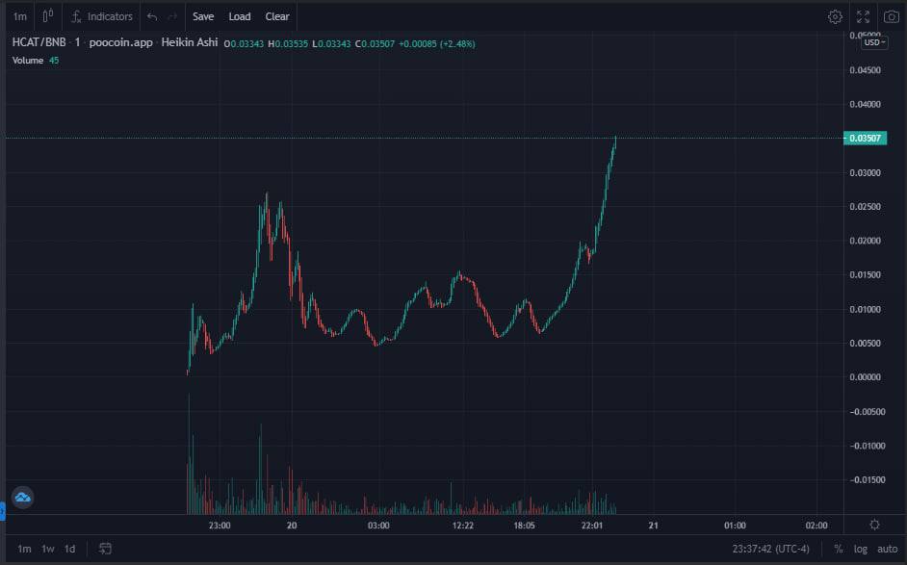Select the 1d range at bottom bar
The image size is (907, 565).
70,549
